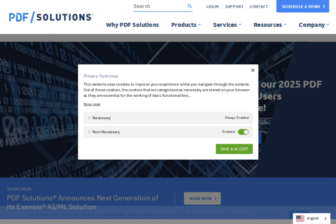This screenshot has height=224, width=336.
Task: Close the Privacy Overview dialog
Action: pos(252,70)
